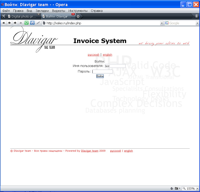Click the magnifier zoom icon in status bar
Viewport: 200px width, 192px height.
click(x=184, y=188)
